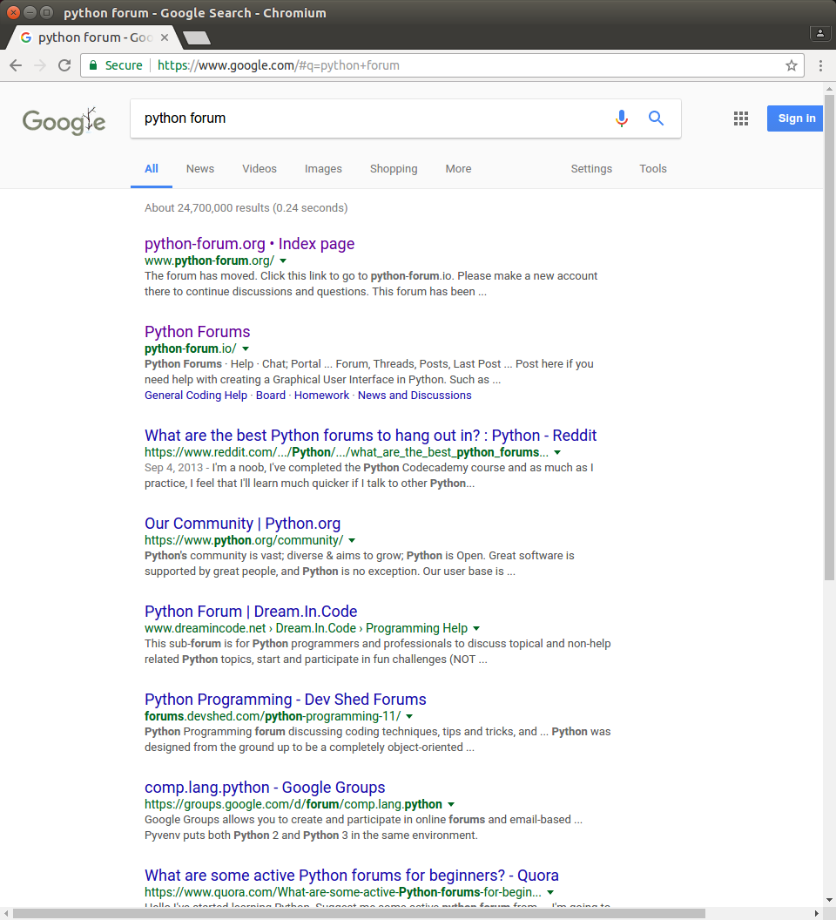Screen dimensions: 836x920
Task: Click the voice search microphone icon
Action: coord(621,118)
